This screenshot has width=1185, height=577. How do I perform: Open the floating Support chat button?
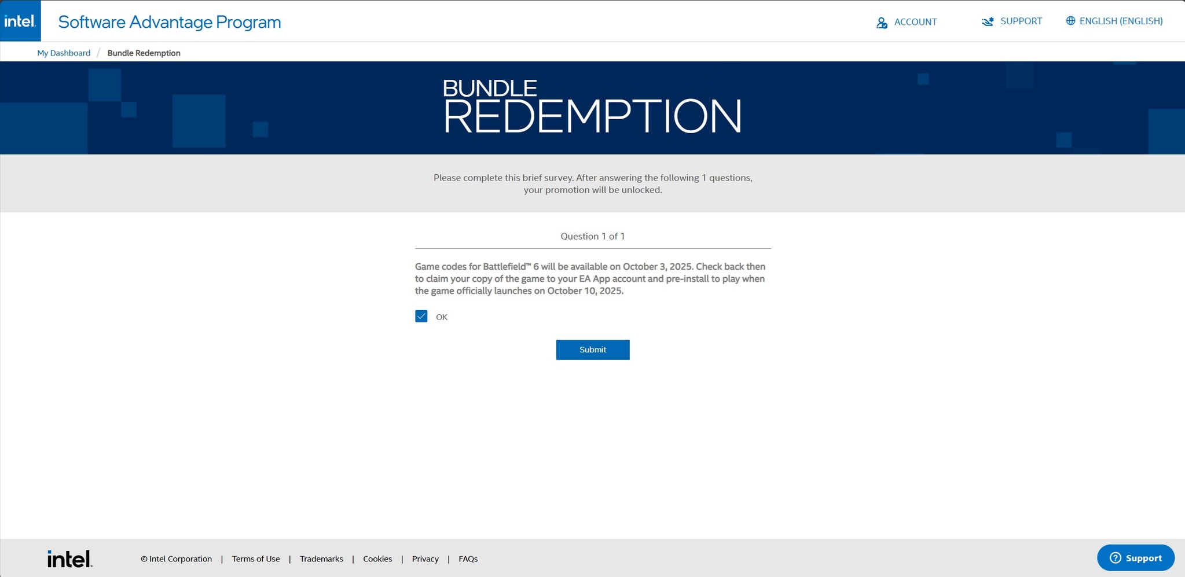(x=1136, y=558)
